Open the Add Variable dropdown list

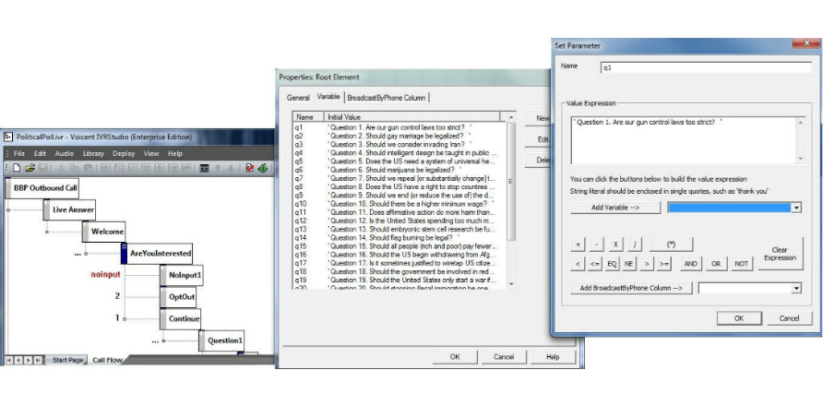pos(797,208)
